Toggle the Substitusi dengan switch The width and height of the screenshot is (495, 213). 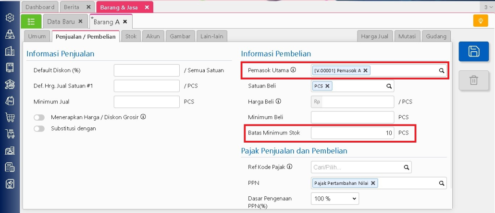coord(39,129)
